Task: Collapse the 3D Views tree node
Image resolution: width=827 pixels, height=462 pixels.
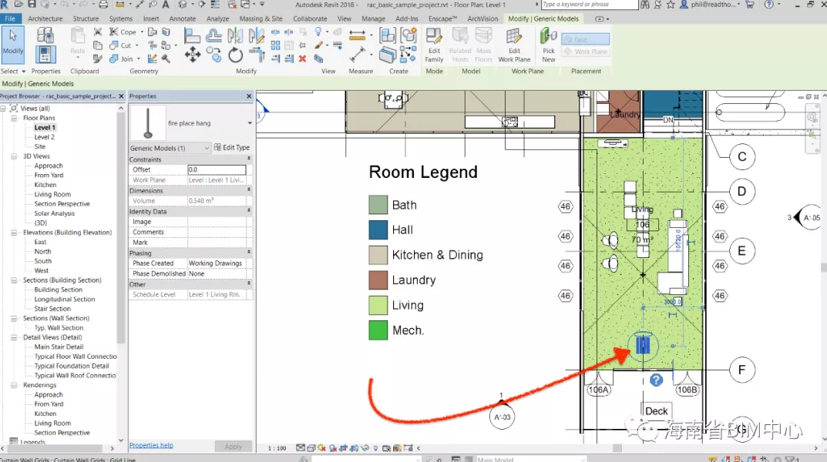Action: [x=14, y=156]
